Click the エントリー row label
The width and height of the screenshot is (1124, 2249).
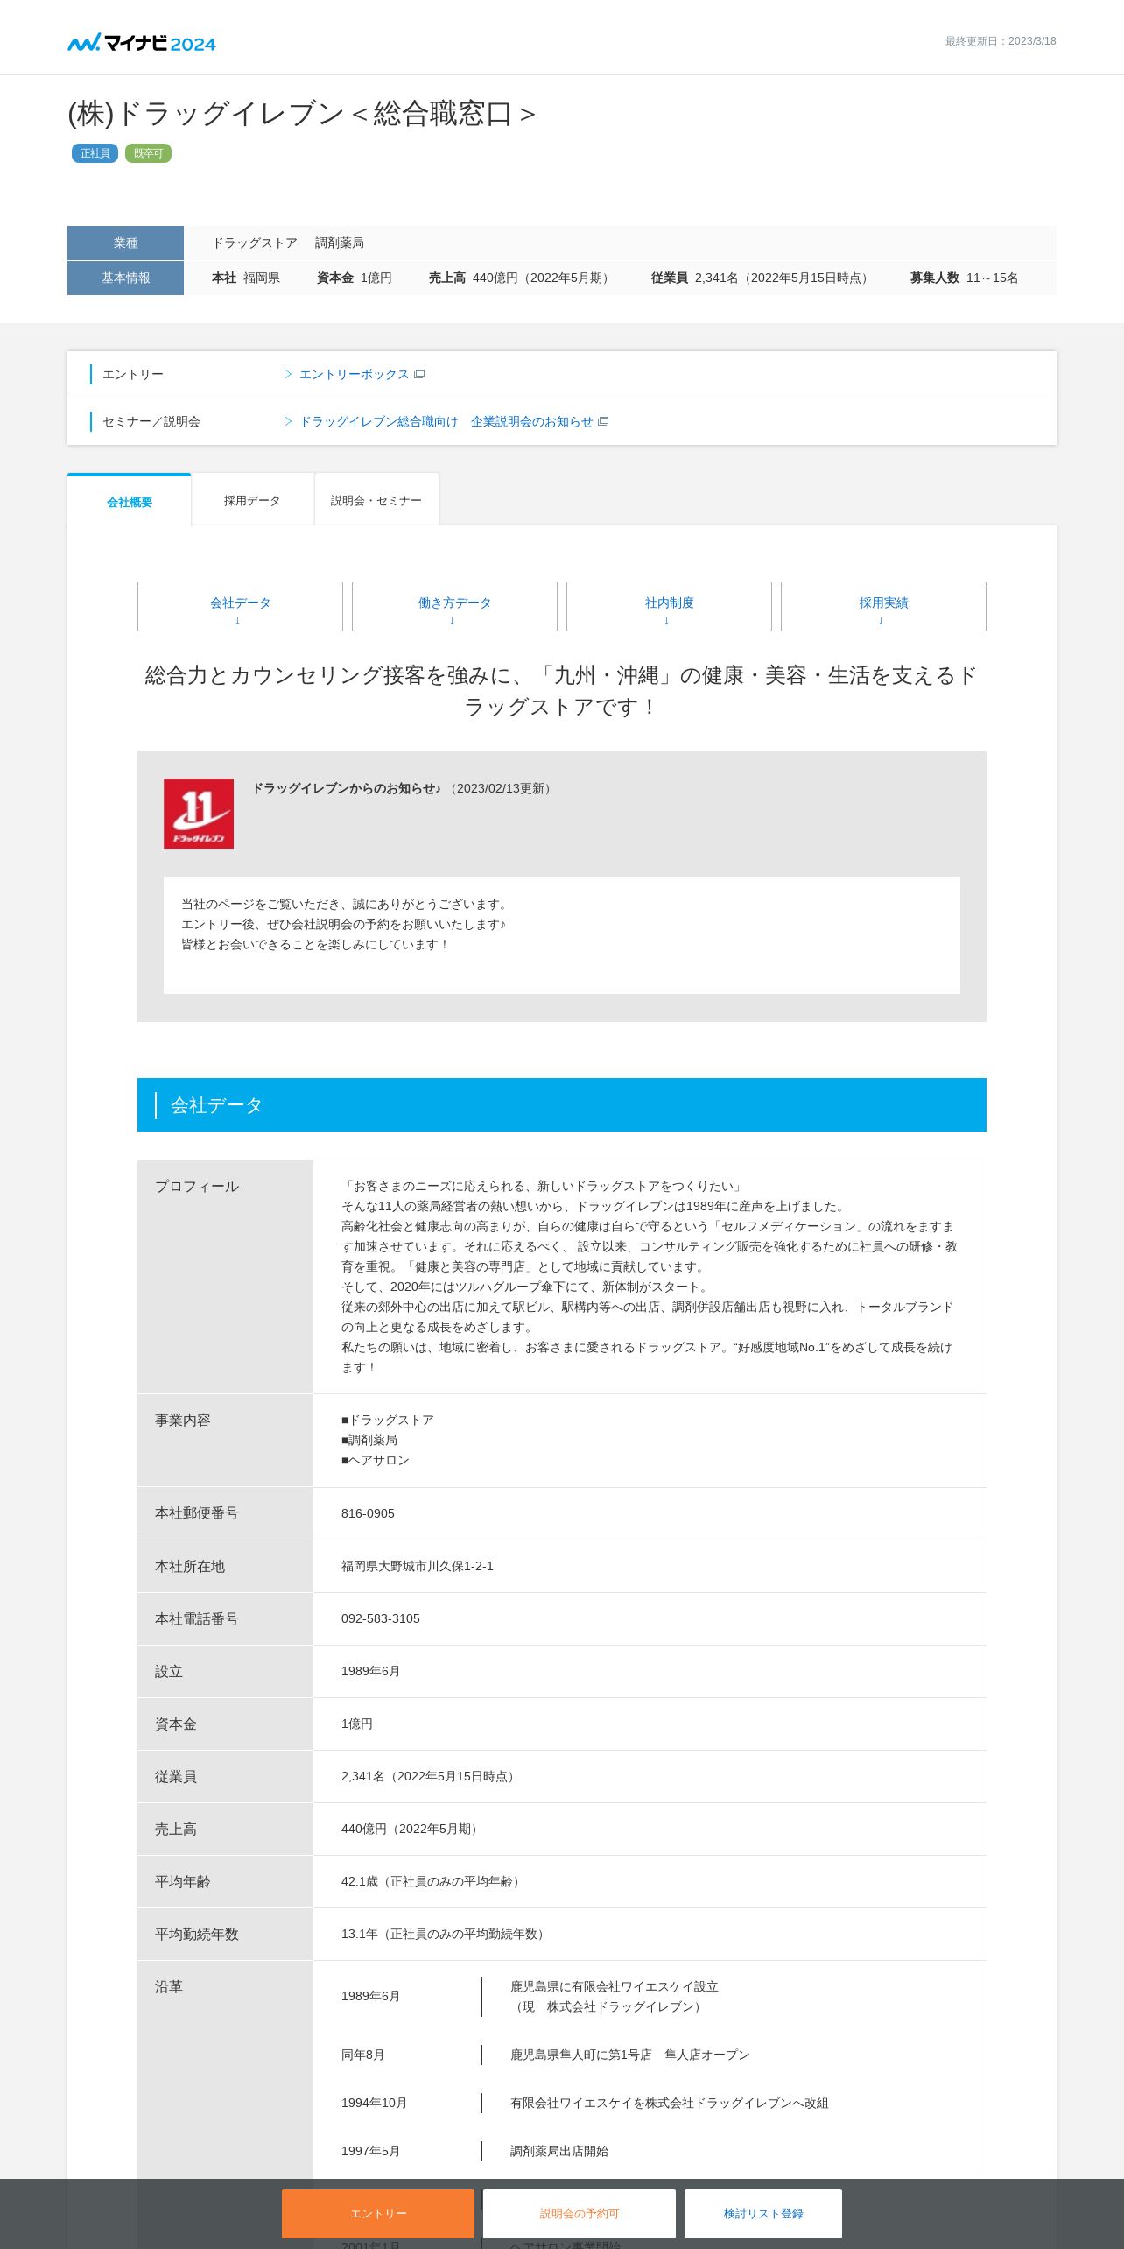pyautogui.click(x=133, y=374)
